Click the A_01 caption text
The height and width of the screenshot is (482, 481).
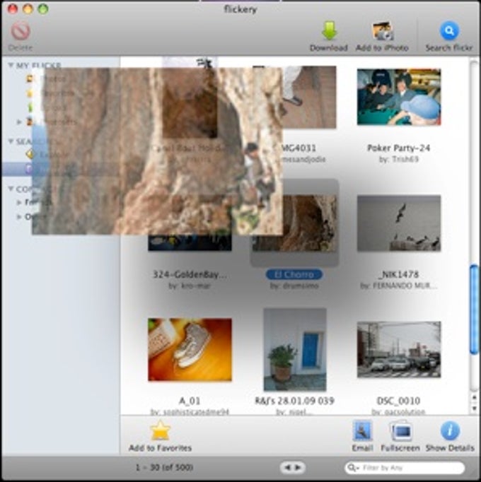click(190, 401)
